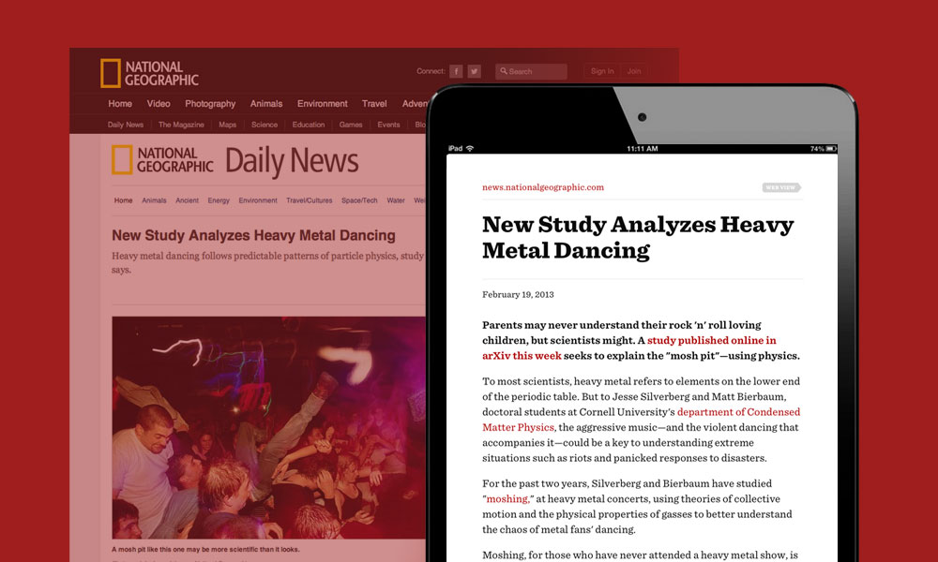The height and width of the screenshot is (562, 938).
Task: Select Travel/Cultures in the Daily News category bar
Action: [310, 200]
